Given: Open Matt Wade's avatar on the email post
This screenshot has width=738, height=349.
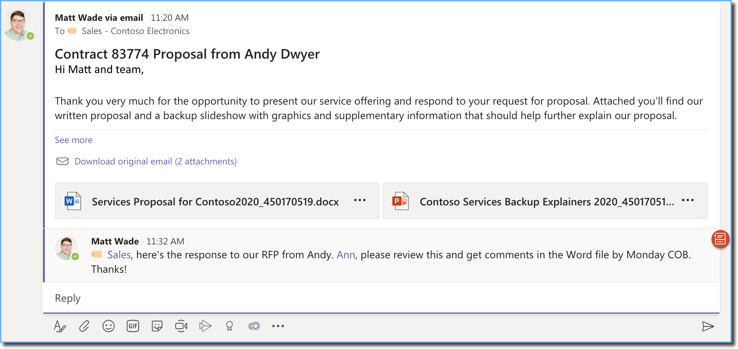Looking at the screenshot, I should pos(18,25).
